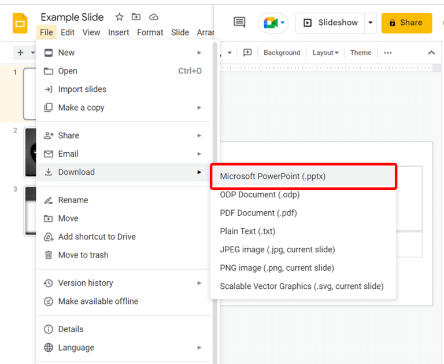Expand the Make a copy submenu
444x364 pixels.
124,108
